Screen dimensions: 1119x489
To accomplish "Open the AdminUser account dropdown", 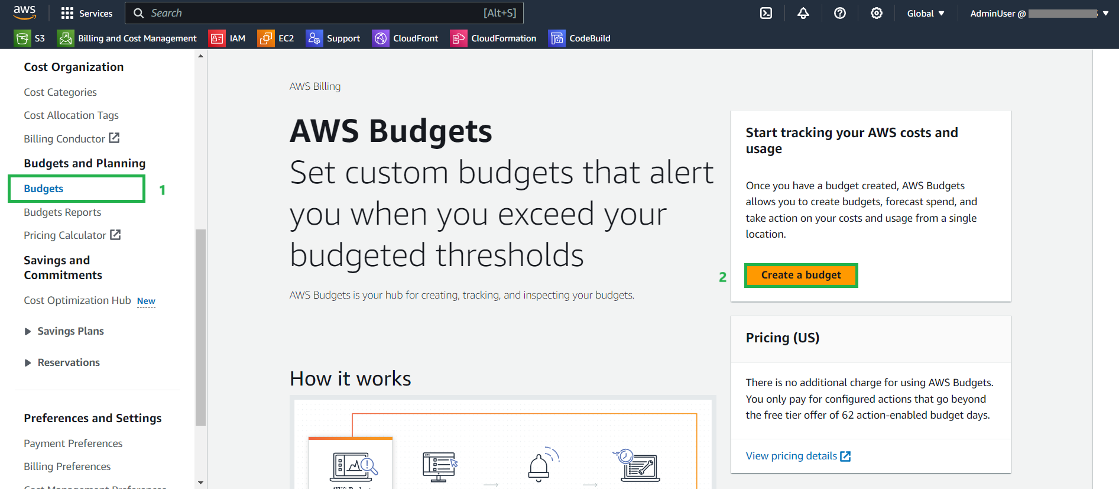I will [x=1039, y=13].
